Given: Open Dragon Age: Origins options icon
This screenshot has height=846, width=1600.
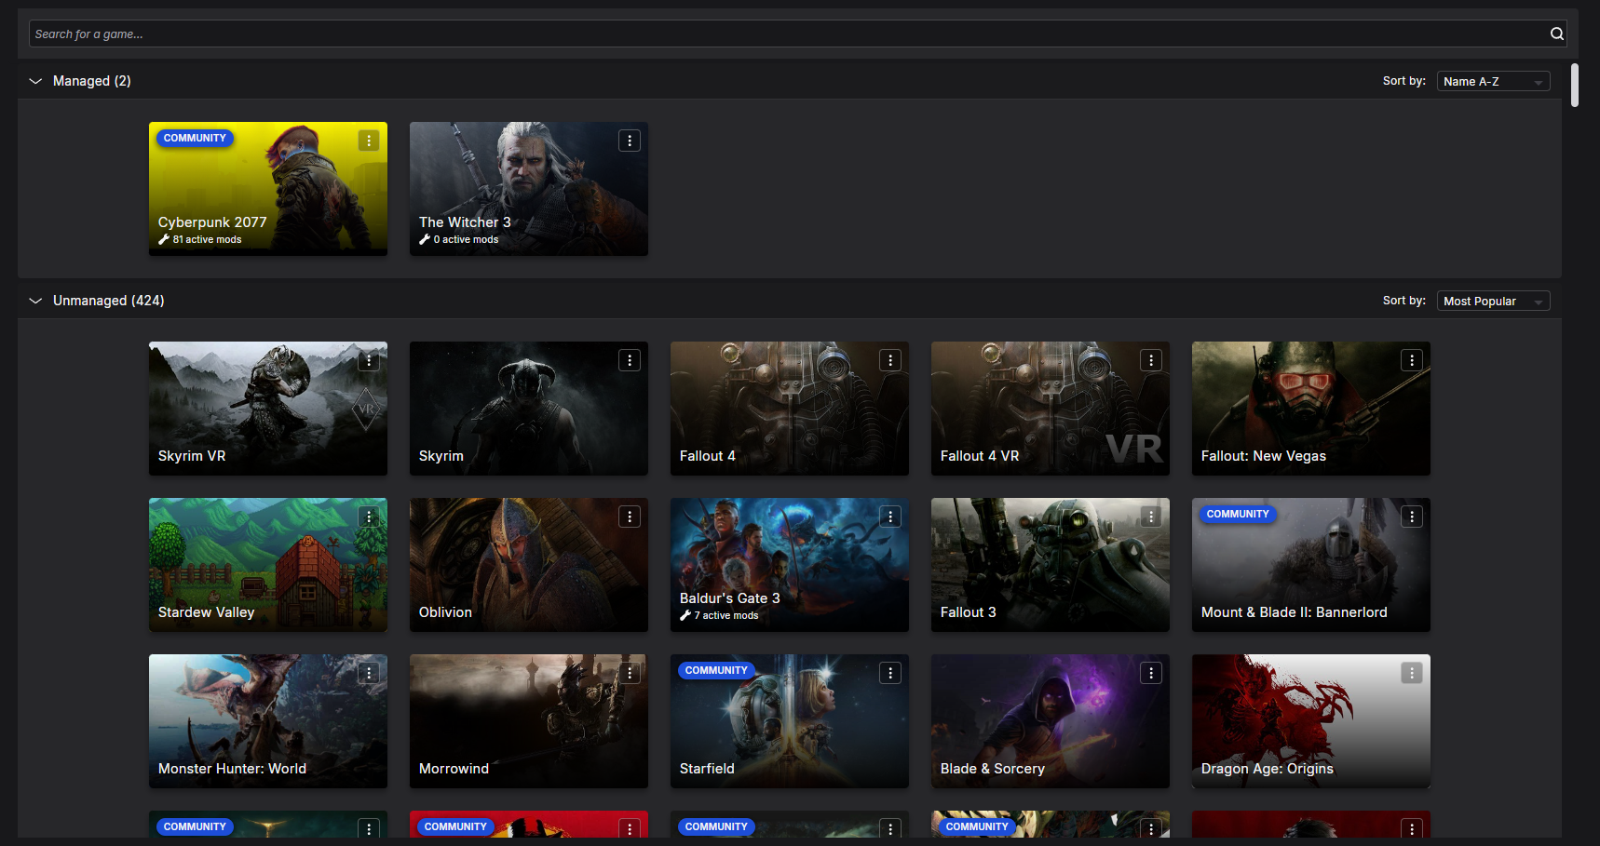Looking at the screenshot, I should (x=1412, y=673).
